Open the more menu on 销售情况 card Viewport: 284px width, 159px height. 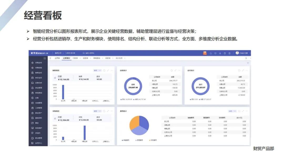(x=111, y=70)
